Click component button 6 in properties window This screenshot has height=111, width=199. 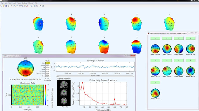(x=167, y=60)
